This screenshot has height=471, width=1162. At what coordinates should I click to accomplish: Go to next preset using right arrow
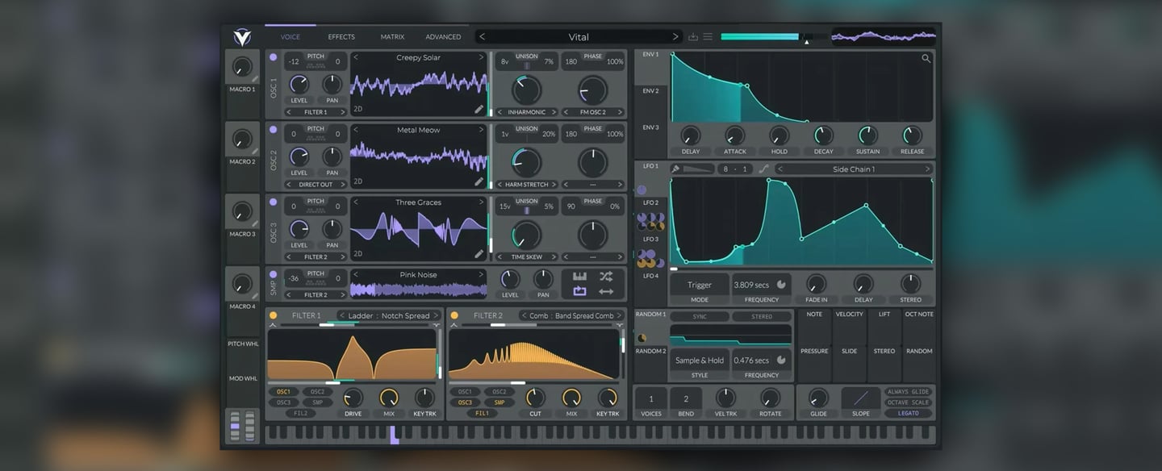click(x=675, y=37)
